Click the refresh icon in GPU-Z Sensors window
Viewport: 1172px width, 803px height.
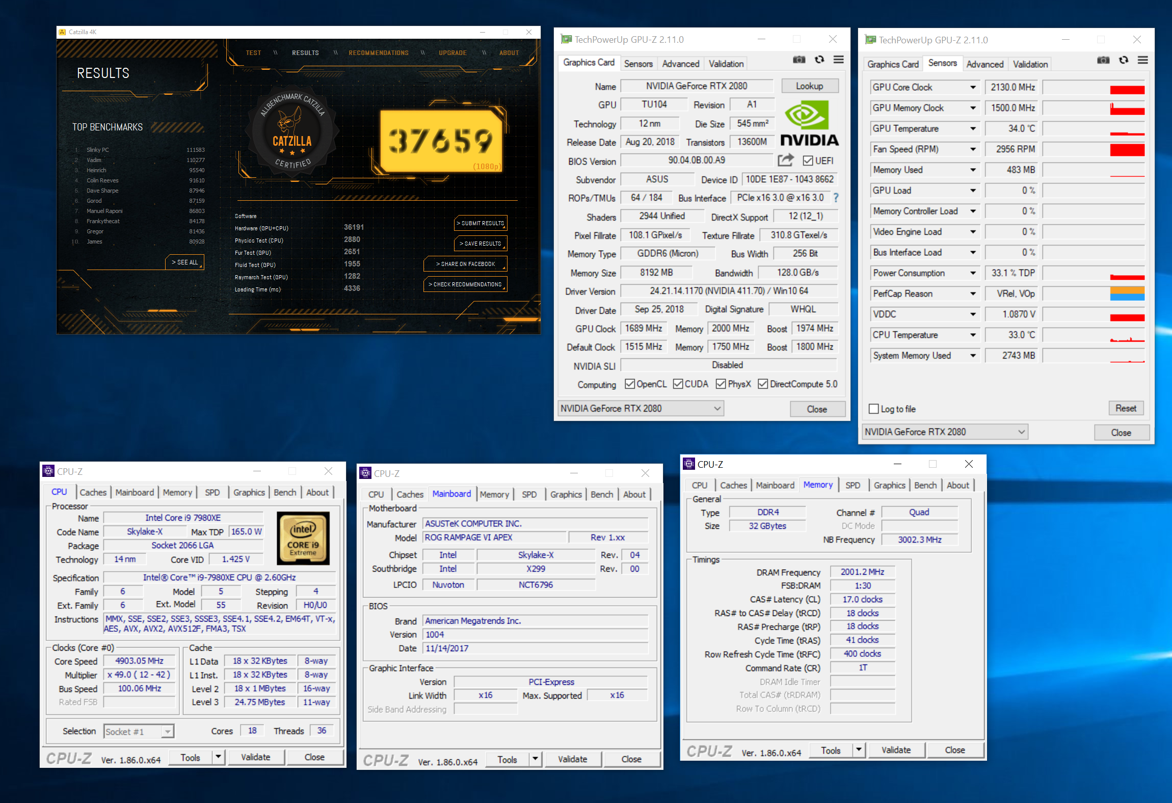(1124, 60)
